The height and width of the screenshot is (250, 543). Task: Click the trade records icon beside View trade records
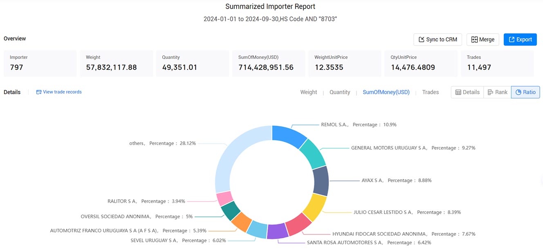point(39,92)
